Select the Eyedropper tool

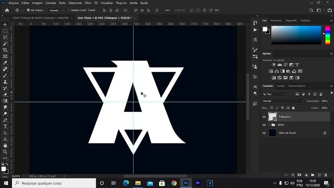tap(5, 63)
